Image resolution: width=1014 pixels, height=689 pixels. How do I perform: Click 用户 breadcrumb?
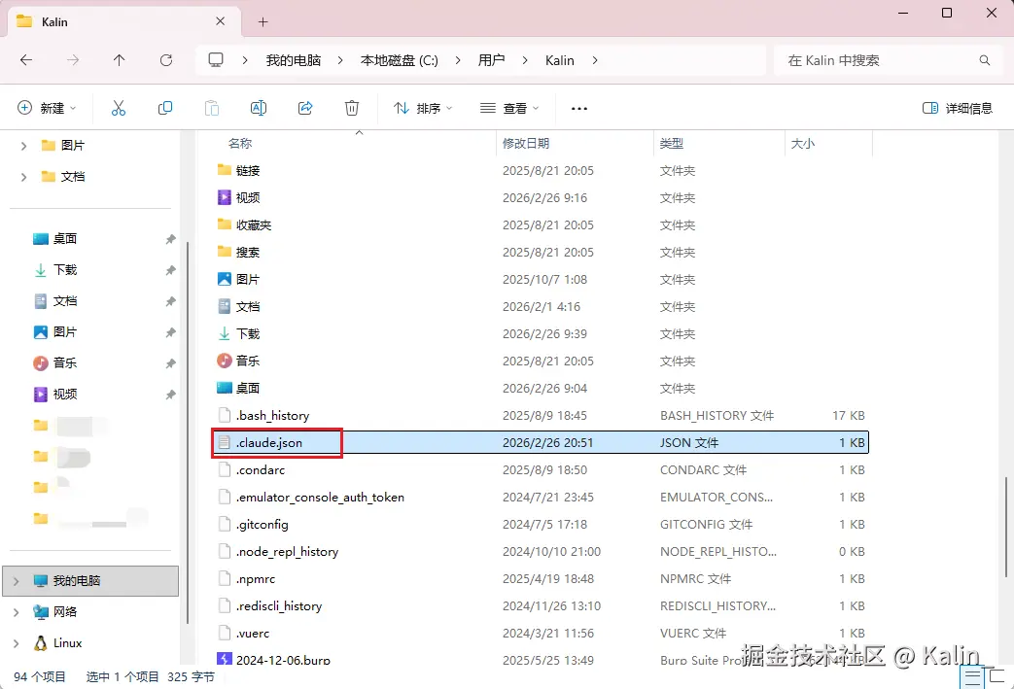[x=492, y=60]
